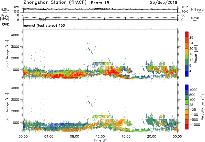Select the 16–20 dB yellow Power swatch
This screenshot has height=142, width=205.
click(187, 51)
